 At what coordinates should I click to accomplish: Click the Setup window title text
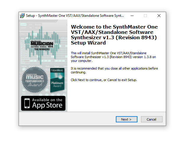(75, 16)
